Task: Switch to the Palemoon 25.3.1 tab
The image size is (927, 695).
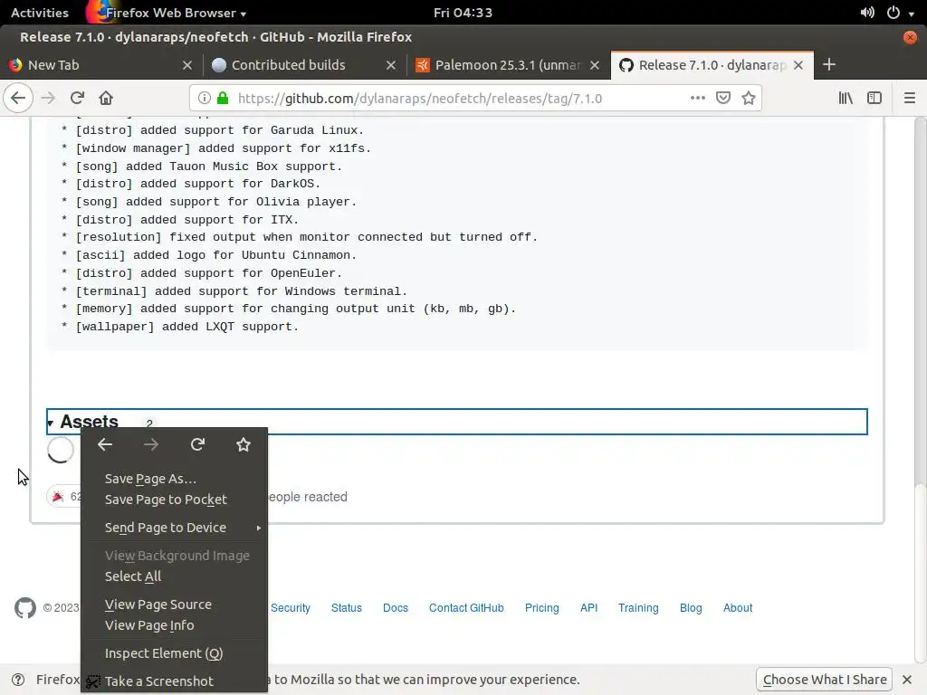Action: pyautogui.click(x=508, y=65)
